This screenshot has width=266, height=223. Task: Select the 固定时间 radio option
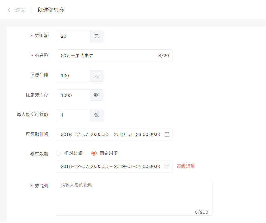94,153
